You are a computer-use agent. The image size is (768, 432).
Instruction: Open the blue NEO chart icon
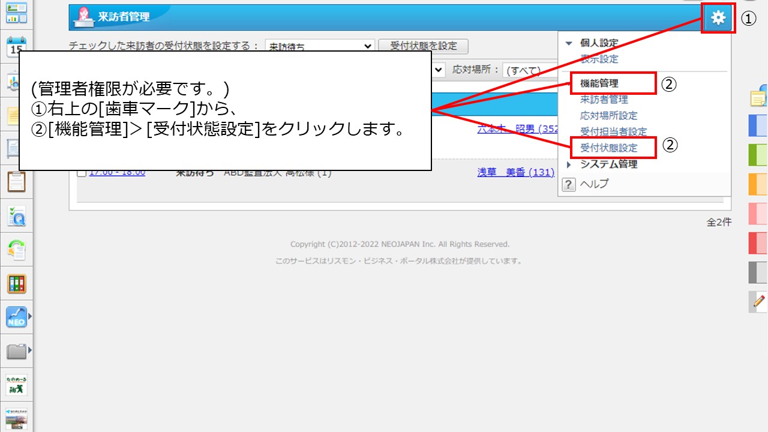16,317
